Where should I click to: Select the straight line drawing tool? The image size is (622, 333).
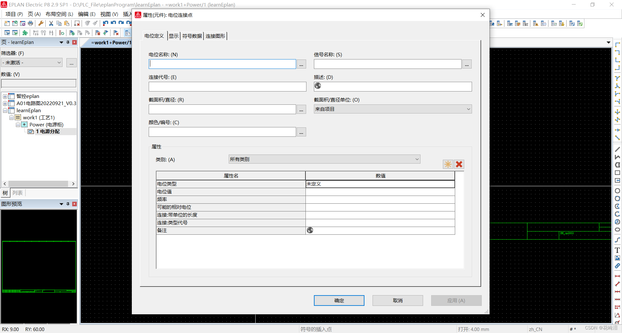(617, 149)
